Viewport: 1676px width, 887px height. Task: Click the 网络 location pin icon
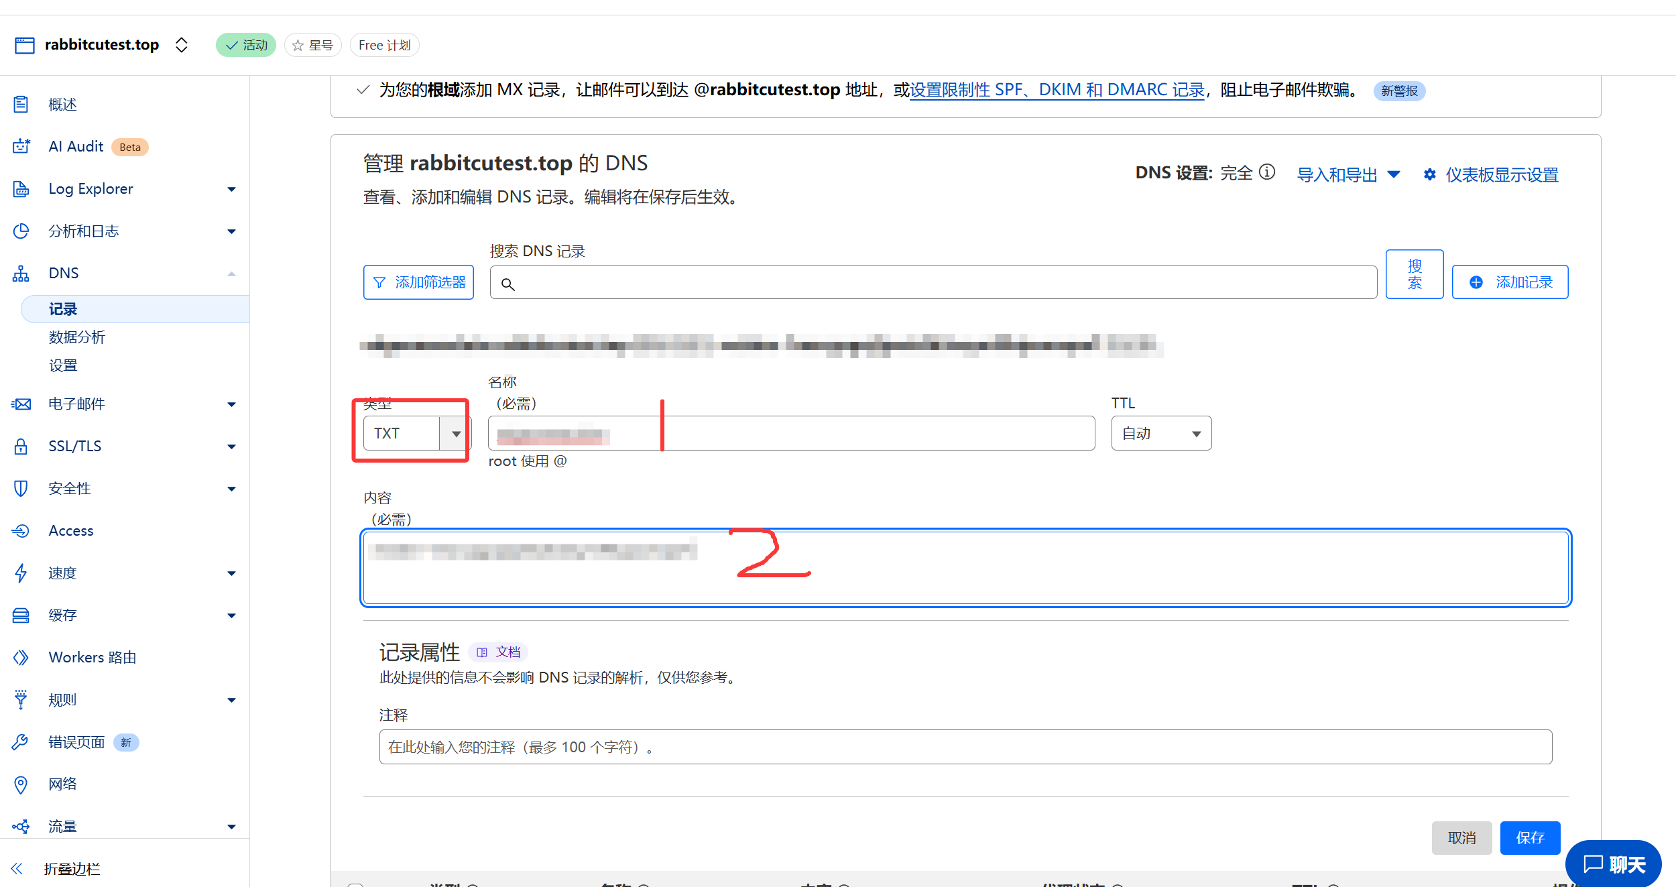pyautogui.click(x=21, y=784)
